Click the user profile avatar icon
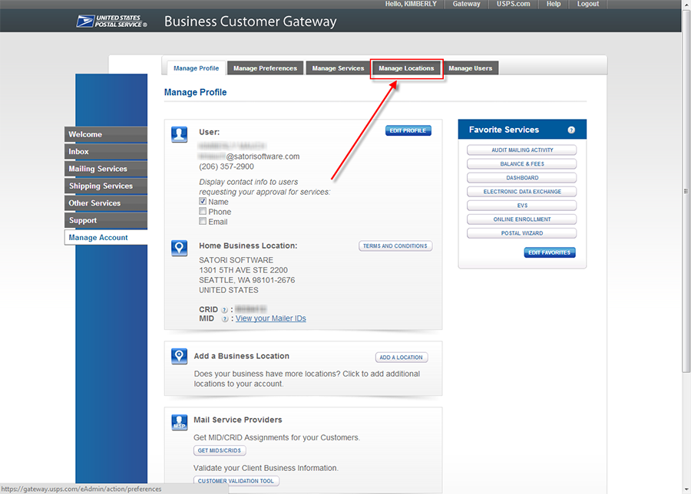The image size is (691, 494). [179, 135]
